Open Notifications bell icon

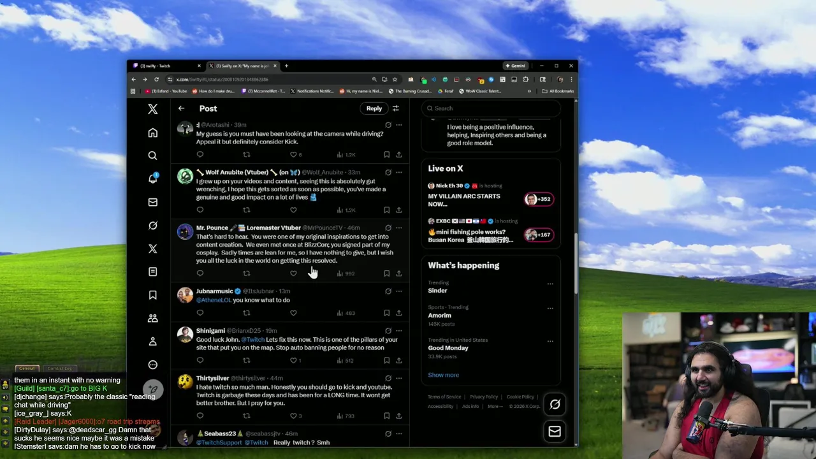pos(152,178)
